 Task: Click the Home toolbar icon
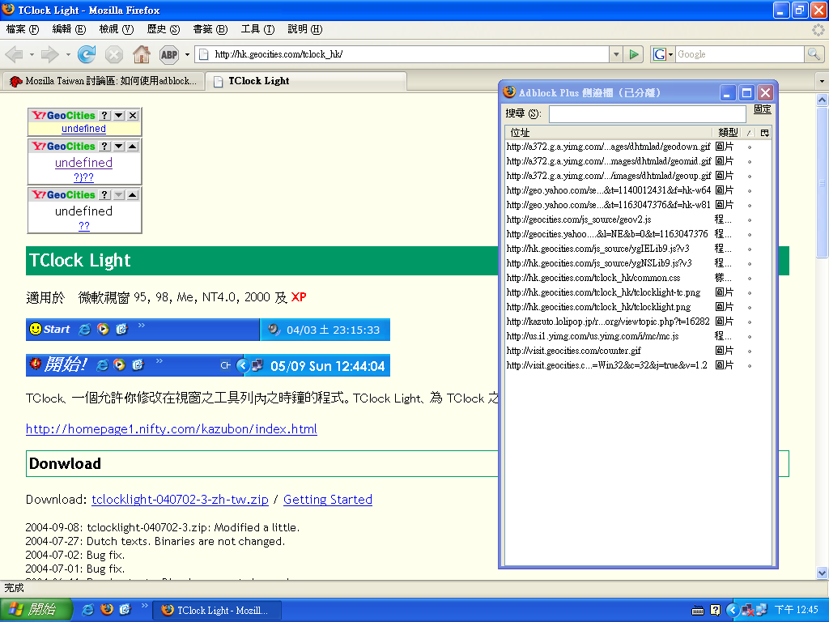click(141, 54)
